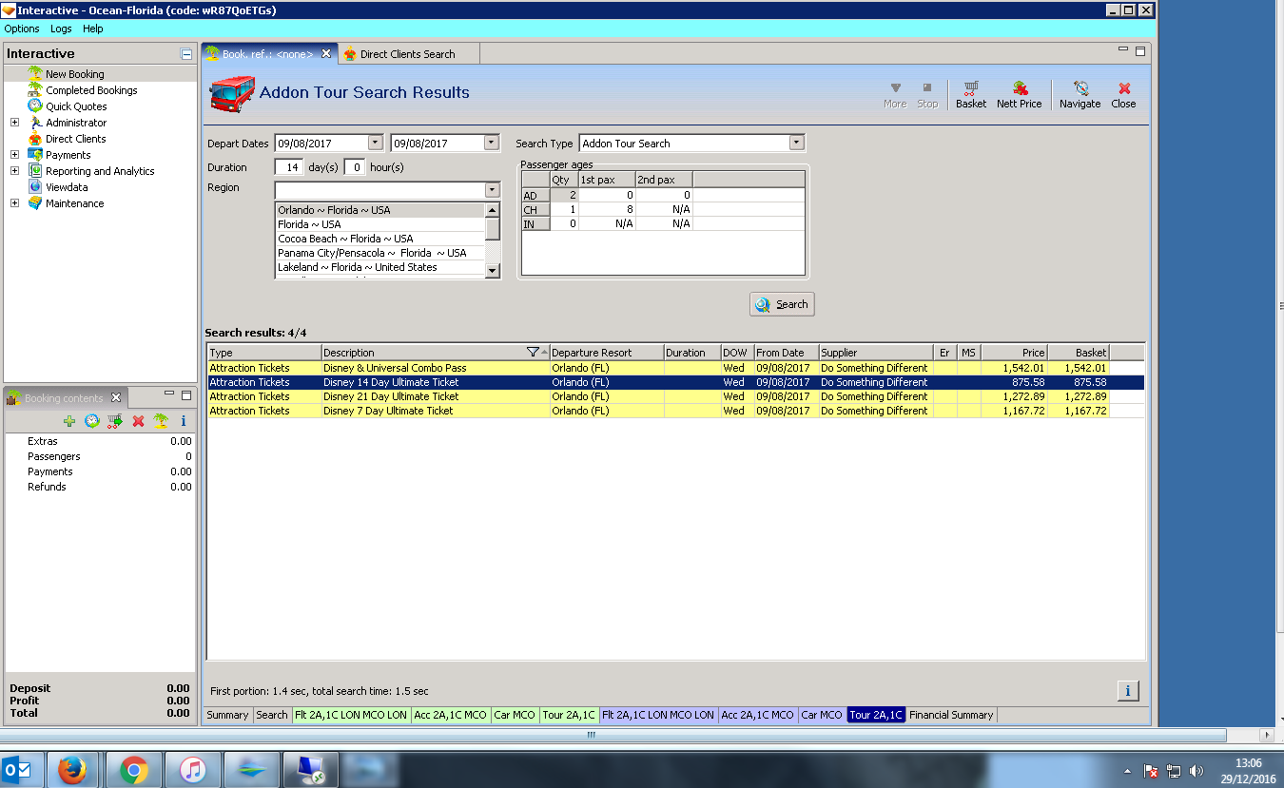
Task: Click the filter icon in the Description column header
Action: tap(533, 353)
